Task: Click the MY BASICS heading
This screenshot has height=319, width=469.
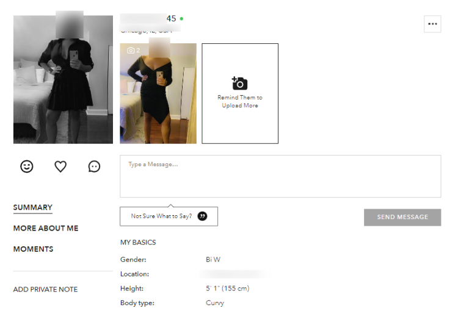Action: [138, 242]
